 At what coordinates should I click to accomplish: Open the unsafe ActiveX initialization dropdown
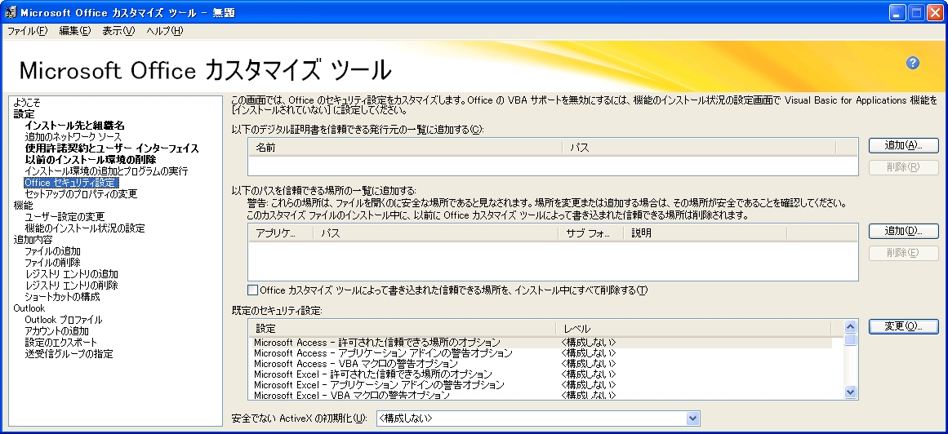[x=693, y=418]
